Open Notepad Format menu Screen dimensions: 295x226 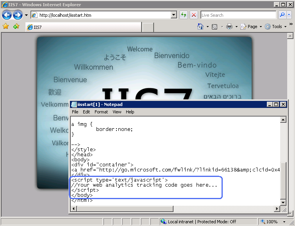(x=101, y=112)
